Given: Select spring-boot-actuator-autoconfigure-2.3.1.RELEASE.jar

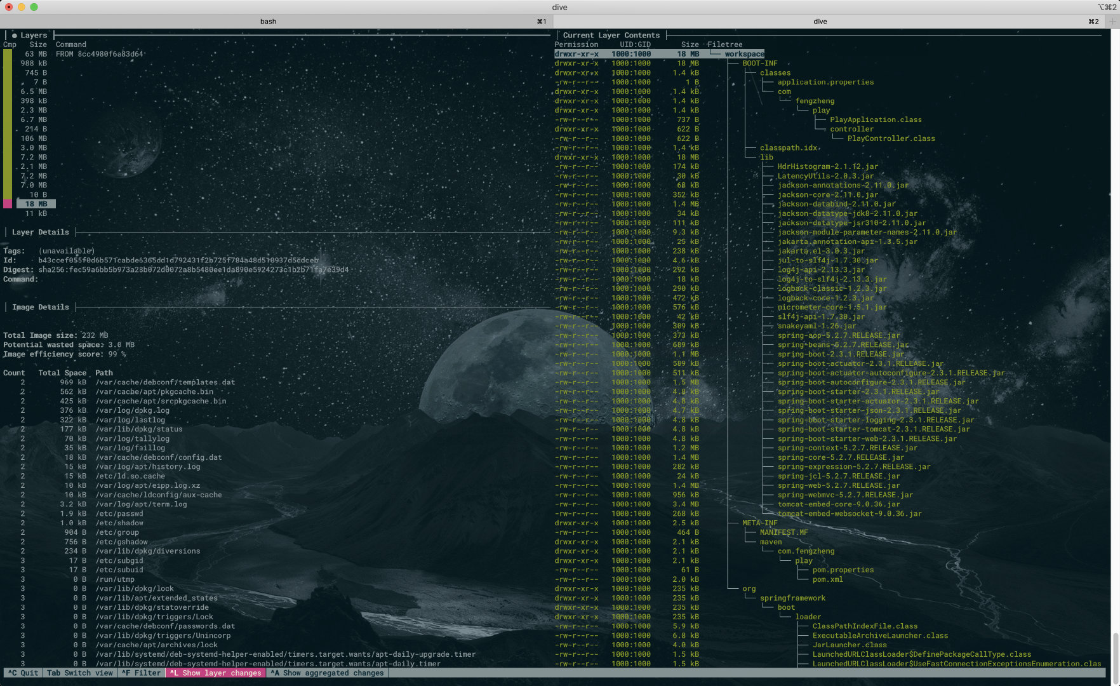Looking at the screenshot, I should pyautogui.click(x=891, y=373).
